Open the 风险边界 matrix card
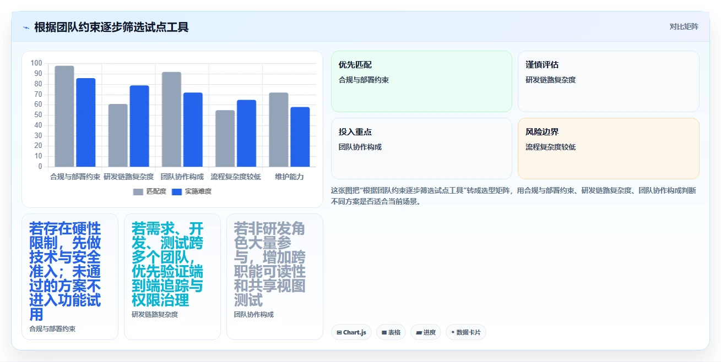This screenshot has height=362, width=721. 609,149
